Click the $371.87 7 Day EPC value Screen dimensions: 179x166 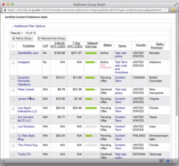point(76,53)
